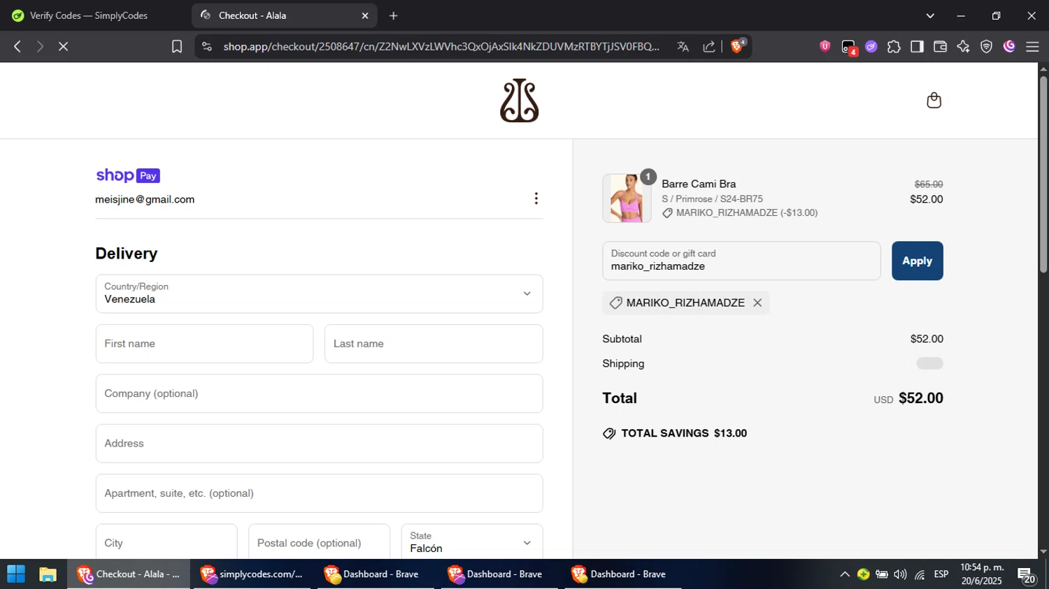Remove the MARIKO_RIZHAMADZE discount tag
This screenshot has height=589, width=1049.
click(x=757, y=303)
